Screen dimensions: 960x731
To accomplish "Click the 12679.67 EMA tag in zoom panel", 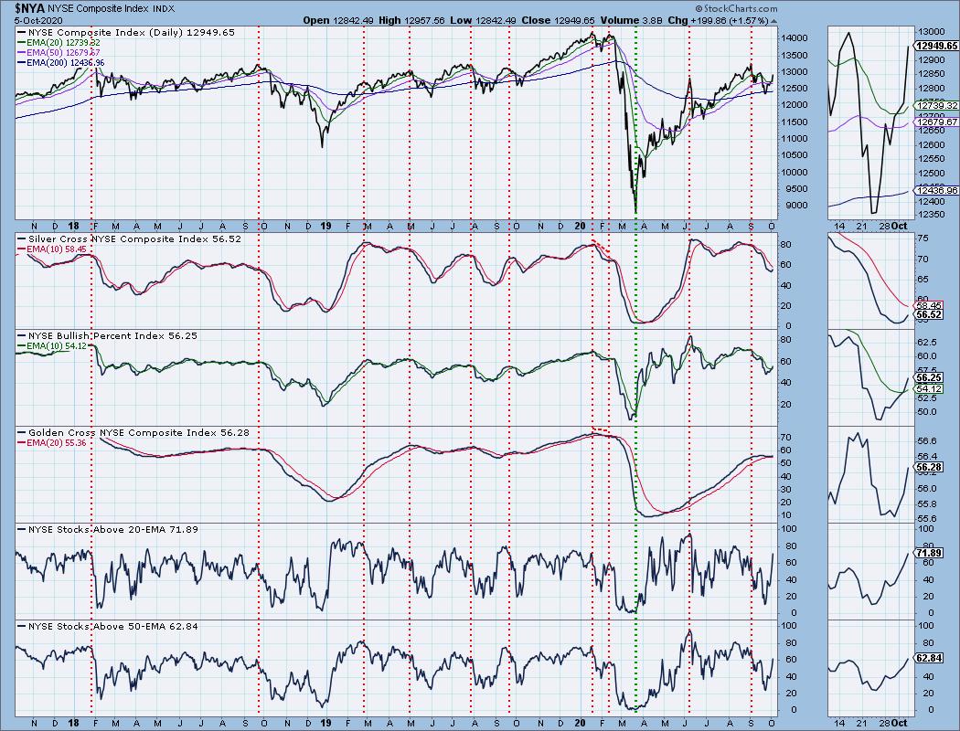I will pyautogui.click(x=937, y=122).
